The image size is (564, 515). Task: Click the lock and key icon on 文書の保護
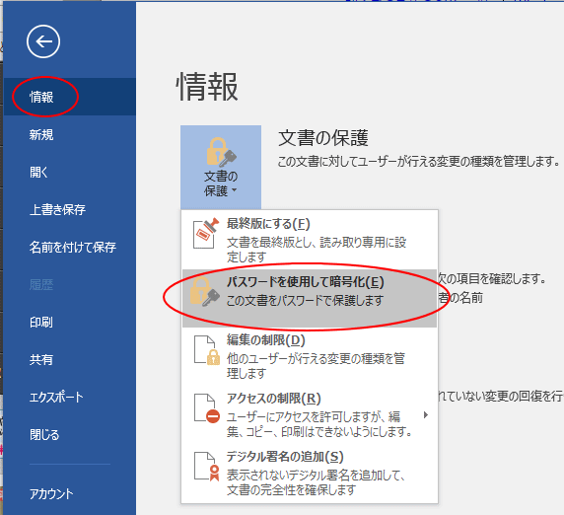[x=221, y=152]
